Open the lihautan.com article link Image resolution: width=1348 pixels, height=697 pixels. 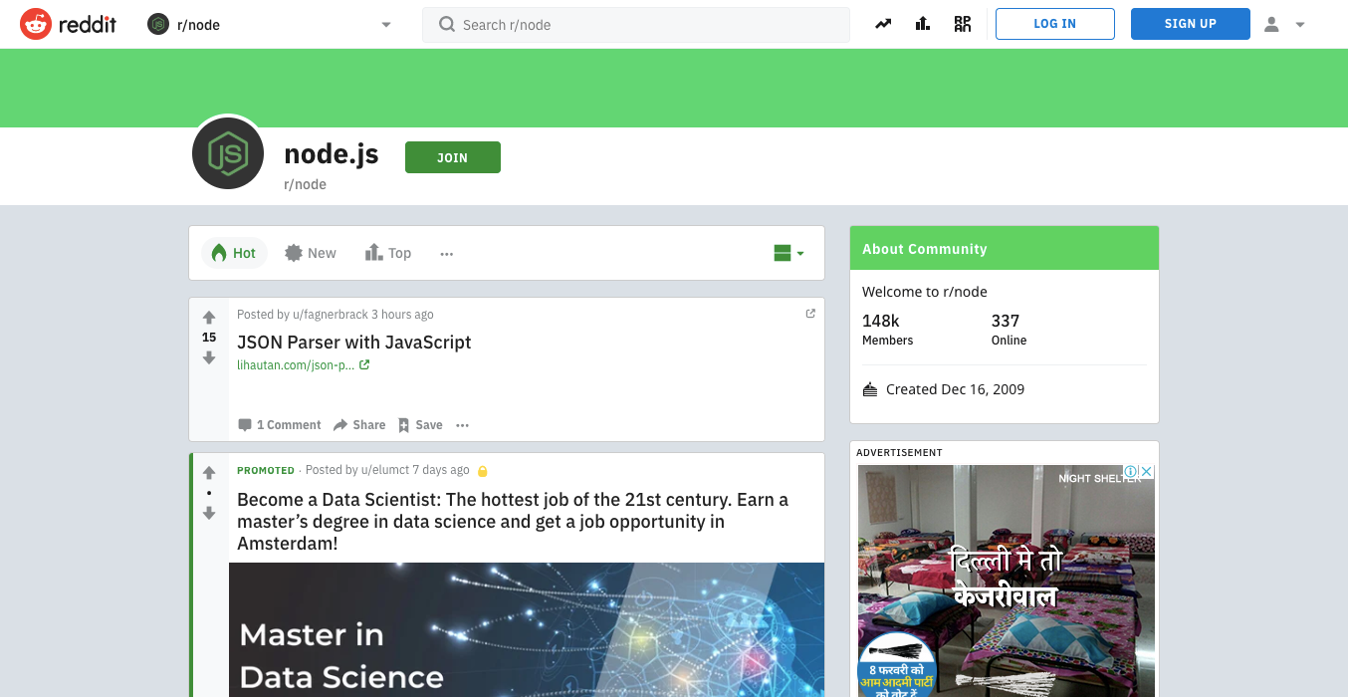tap(297, 364)
